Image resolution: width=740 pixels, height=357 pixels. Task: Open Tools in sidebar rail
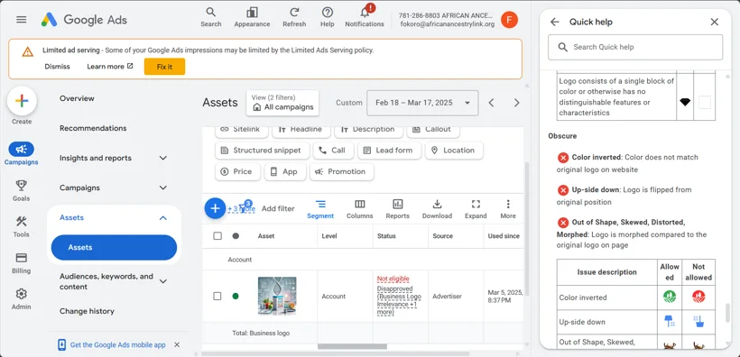pos(22,226)
